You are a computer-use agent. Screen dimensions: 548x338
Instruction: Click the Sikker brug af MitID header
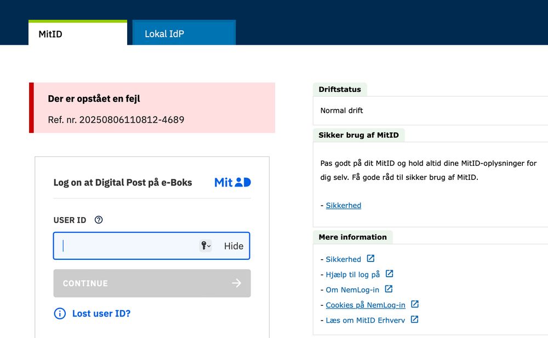[358, 135]
